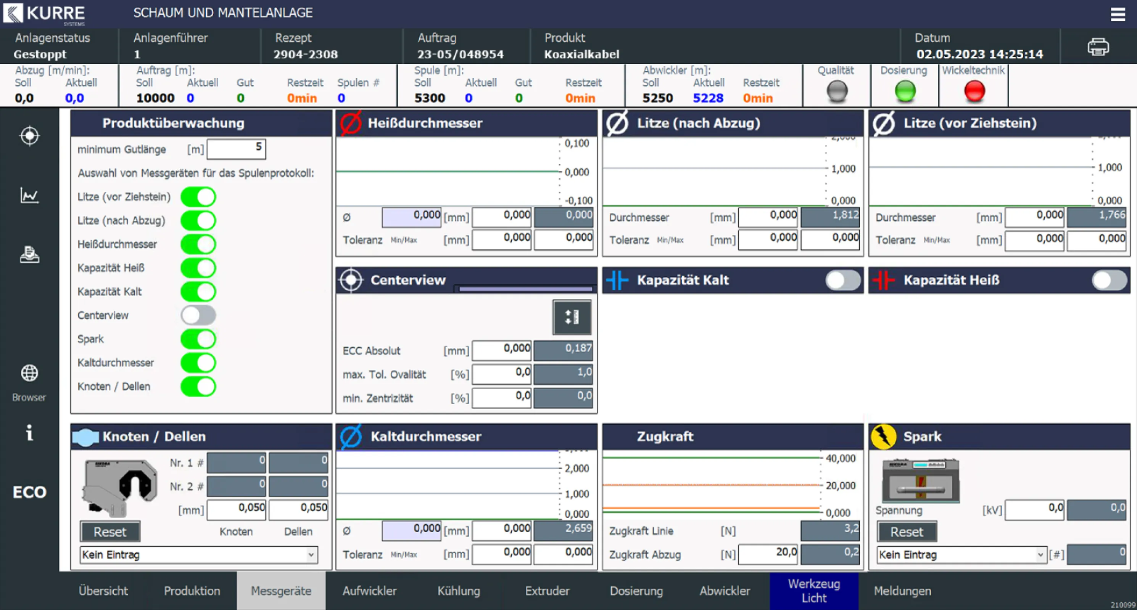The image size is (1137, 610).
Task: Open the Meldungen tab
Action: point(902,591)
